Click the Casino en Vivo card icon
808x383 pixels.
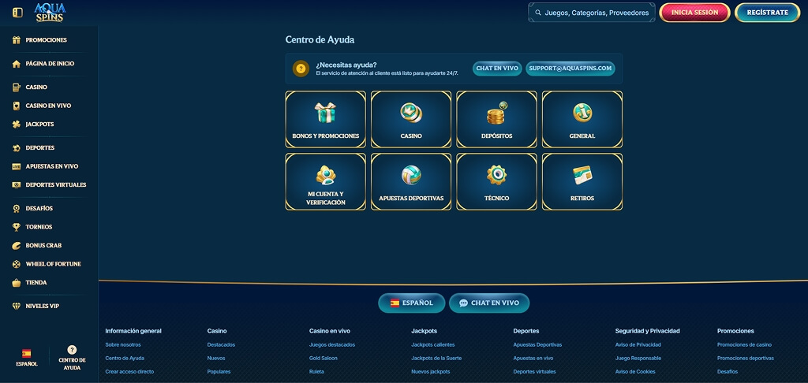[17, 106]
